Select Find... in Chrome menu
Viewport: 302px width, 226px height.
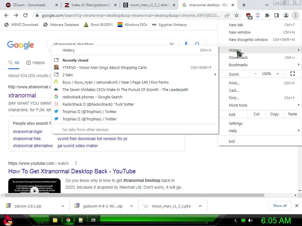tap(260, 98)
